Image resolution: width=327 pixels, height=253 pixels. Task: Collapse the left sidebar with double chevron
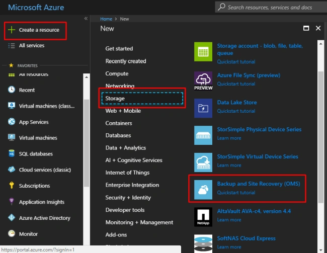[86, 19]
